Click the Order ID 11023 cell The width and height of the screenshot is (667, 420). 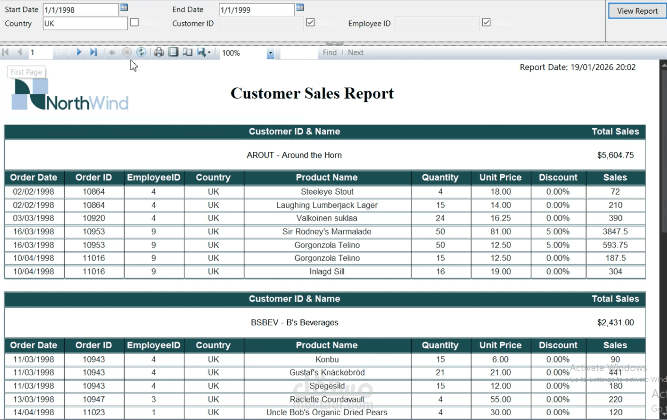tap(94, 412)
